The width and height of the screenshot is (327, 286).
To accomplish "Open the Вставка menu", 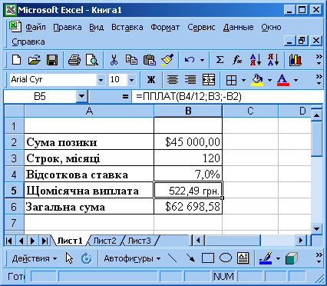I will (127, 27).
